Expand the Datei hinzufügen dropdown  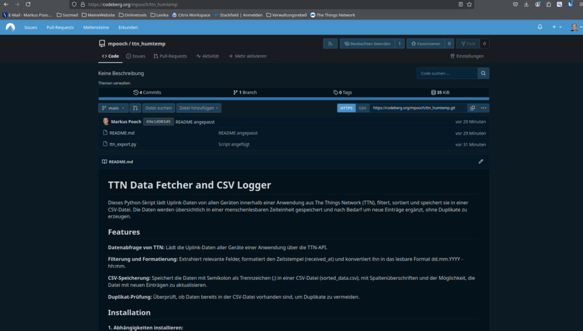pyautogui.click(x=199, y=108)
